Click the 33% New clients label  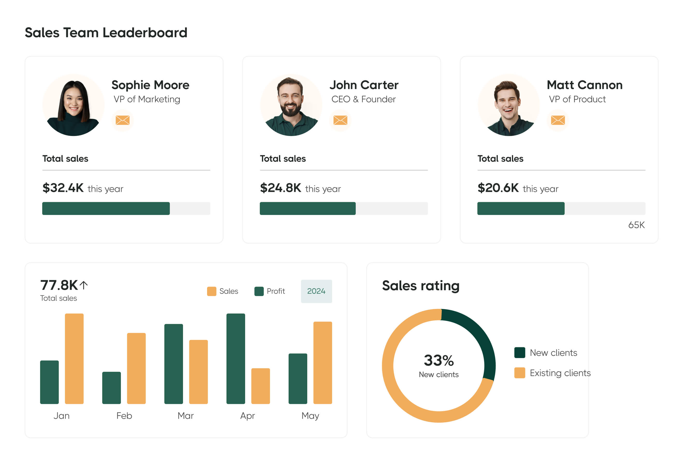[438, 365]
